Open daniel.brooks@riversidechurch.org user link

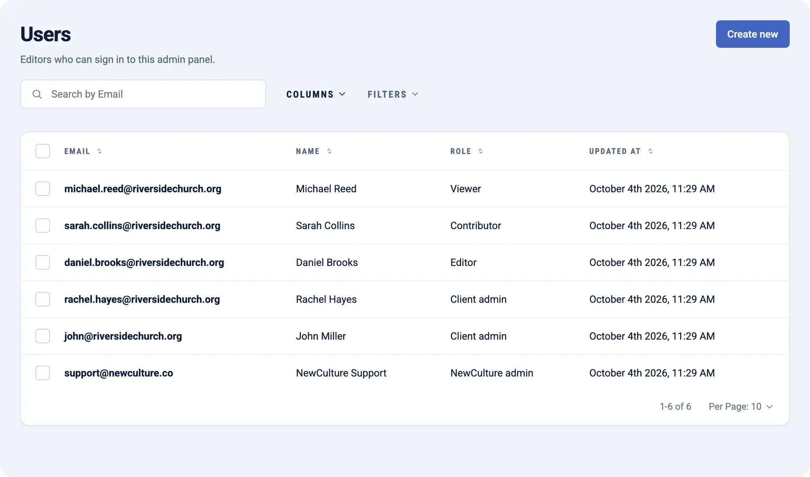(x=144, y=263)
